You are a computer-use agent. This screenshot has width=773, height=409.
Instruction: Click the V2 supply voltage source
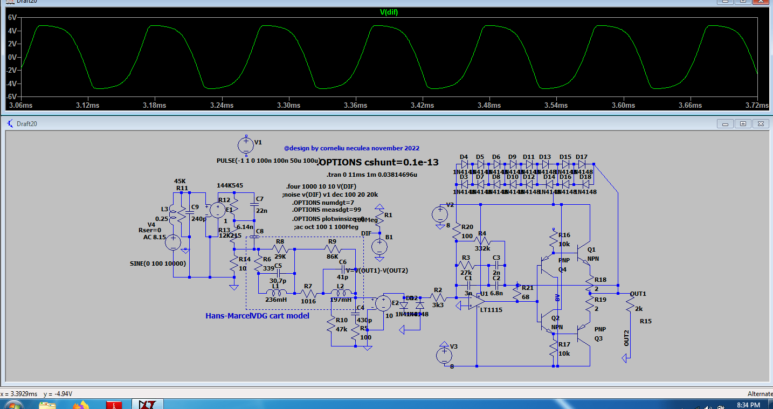[x=439, y=214]
